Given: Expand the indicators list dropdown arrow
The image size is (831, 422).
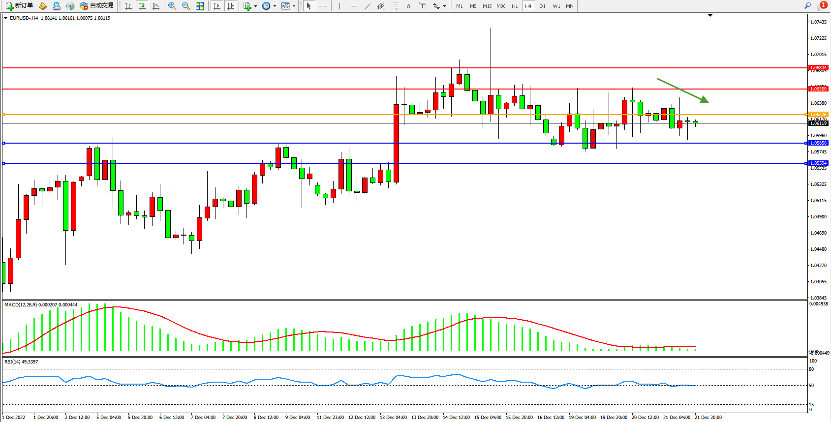Looking at the screenshot, I should pos(255,6).
